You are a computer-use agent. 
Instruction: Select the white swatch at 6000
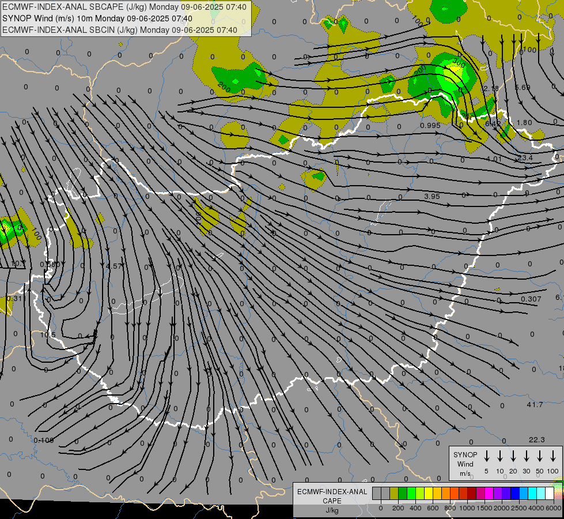tap(549, 494)
